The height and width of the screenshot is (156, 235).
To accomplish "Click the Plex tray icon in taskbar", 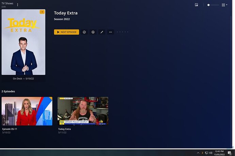I will [202, 153].
